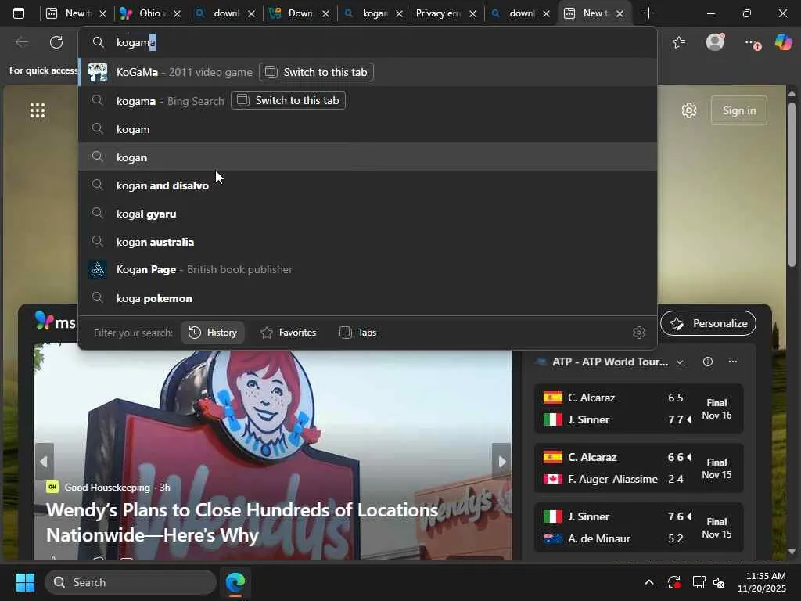Open the favorites star list icon
The height and width of the screenshot is (601, 801).
click(679, 42)
